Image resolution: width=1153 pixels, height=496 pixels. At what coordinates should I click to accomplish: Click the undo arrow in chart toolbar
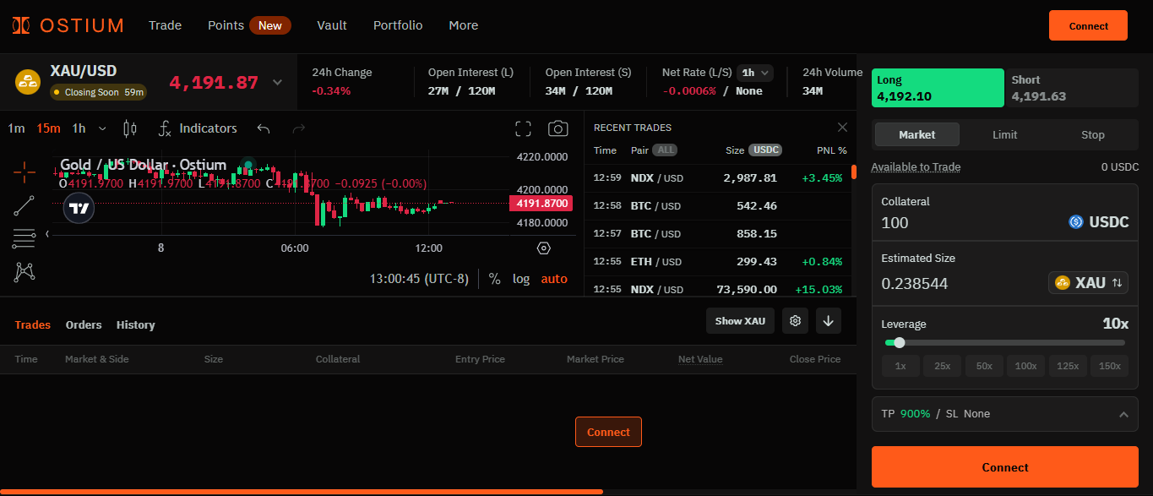[x=264, y=128]
